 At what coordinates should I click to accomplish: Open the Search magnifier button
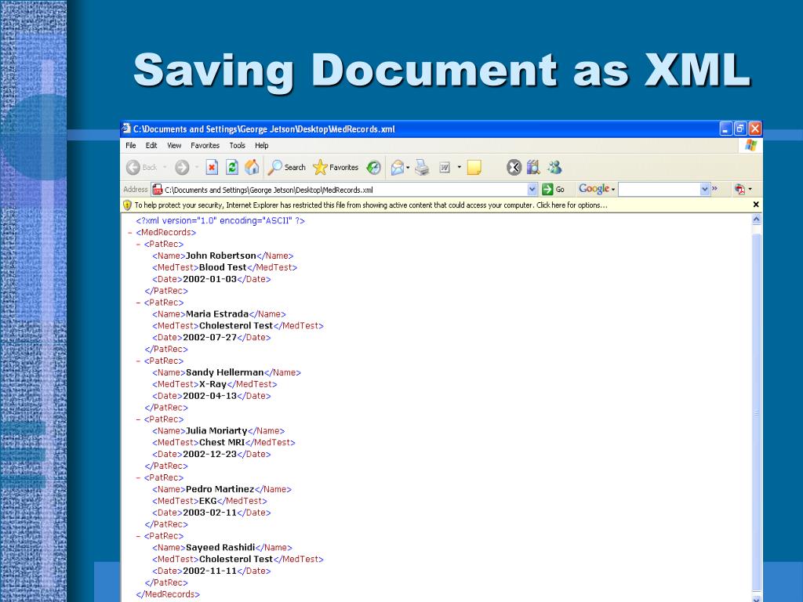[x=287, y=168]
